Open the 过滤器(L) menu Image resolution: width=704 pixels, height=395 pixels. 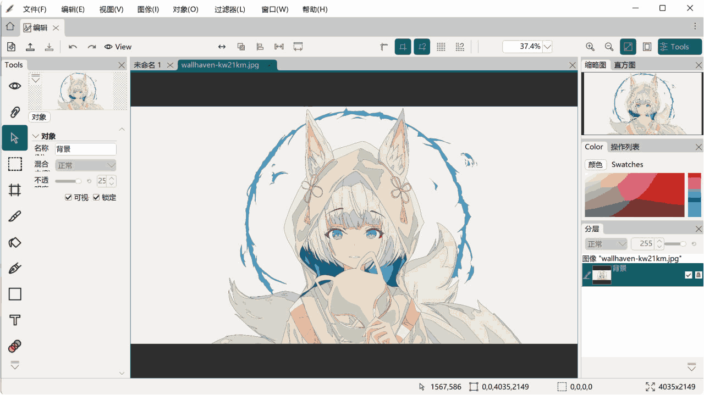(230, 9)
